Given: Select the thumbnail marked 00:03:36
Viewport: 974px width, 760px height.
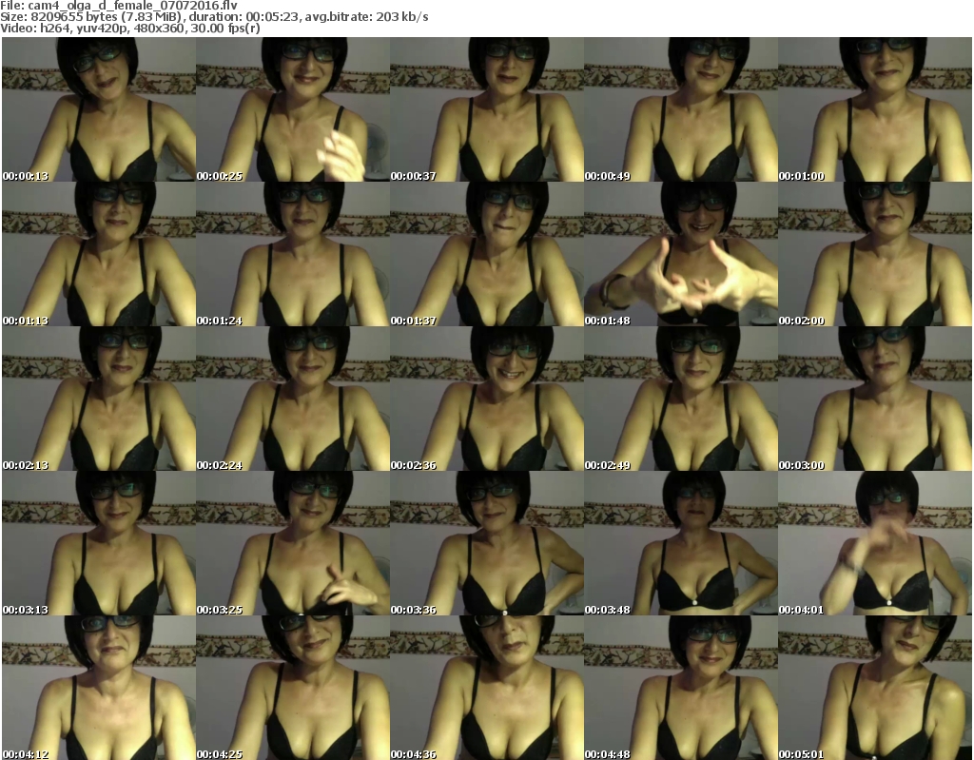Looking at the screenshot, I should [486, 543].
